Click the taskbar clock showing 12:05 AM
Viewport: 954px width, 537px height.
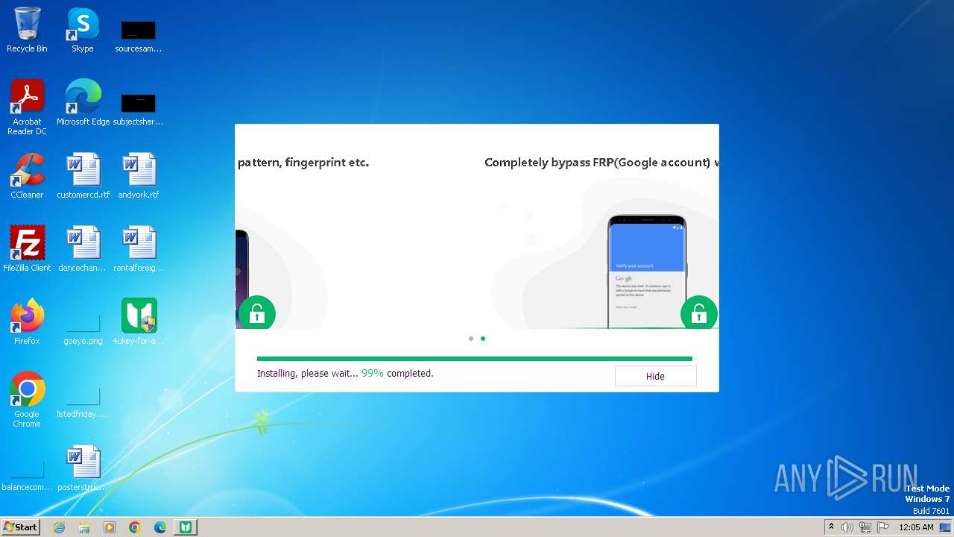coord(916,527)
